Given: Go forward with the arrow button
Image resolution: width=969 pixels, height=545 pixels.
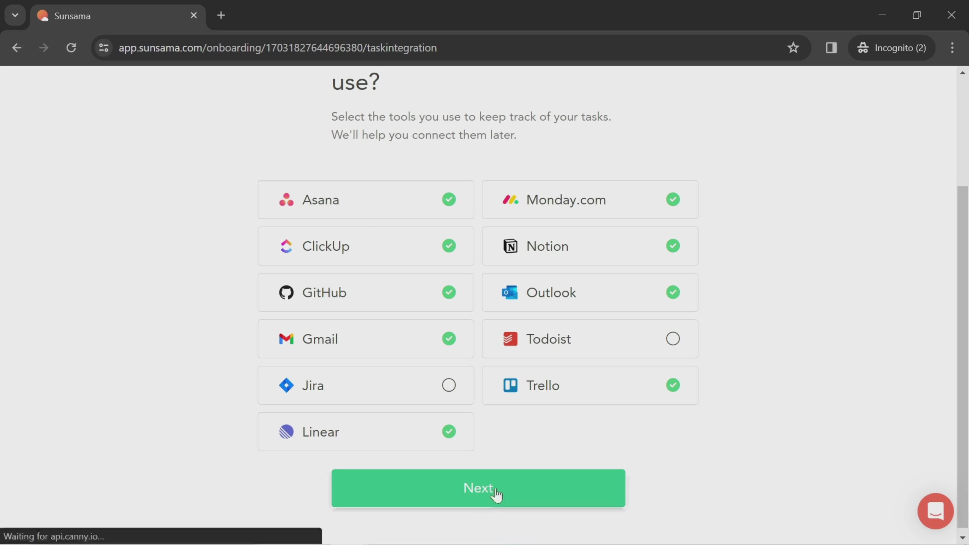Looking at the screenshot, I should pyautogui.click(x=44, y=48).
